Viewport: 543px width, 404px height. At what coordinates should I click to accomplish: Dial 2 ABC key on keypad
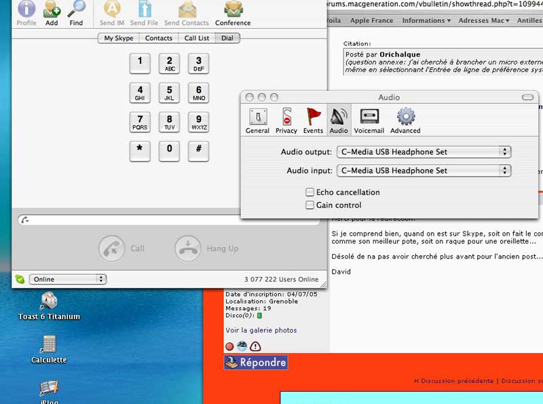point(169,63)
